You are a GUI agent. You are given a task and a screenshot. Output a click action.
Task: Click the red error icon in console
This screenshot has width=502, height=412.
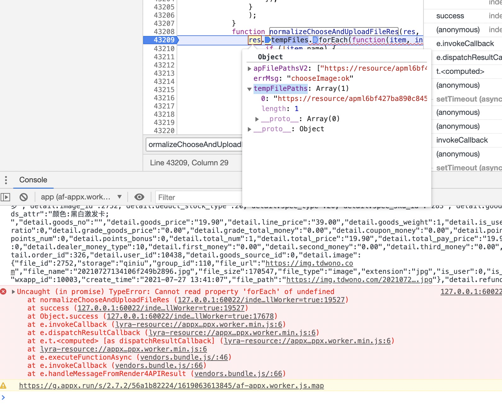click(x=3, y=291)
